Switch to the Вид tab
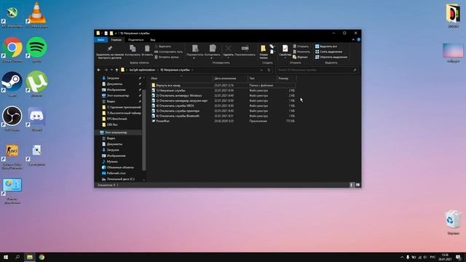 pyautogui.click(x=153, y=39)
